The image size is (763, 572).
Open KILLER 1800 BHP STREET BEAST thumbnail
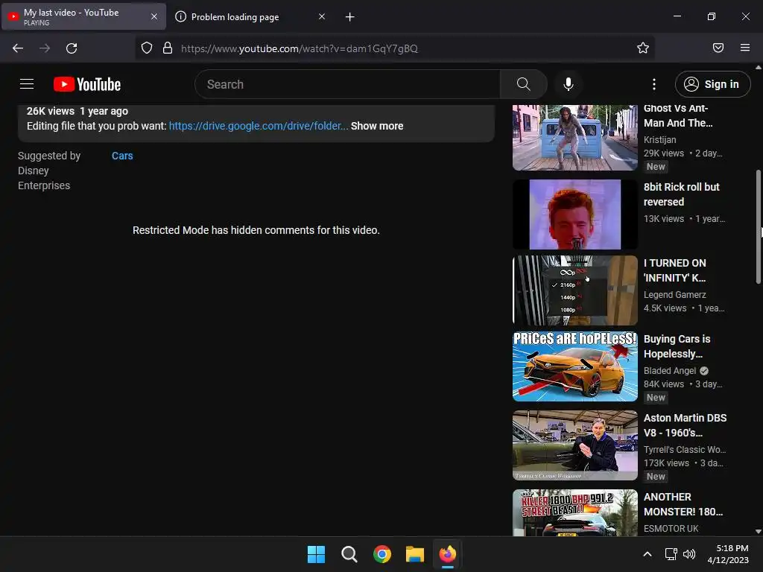tap(574, 513)
